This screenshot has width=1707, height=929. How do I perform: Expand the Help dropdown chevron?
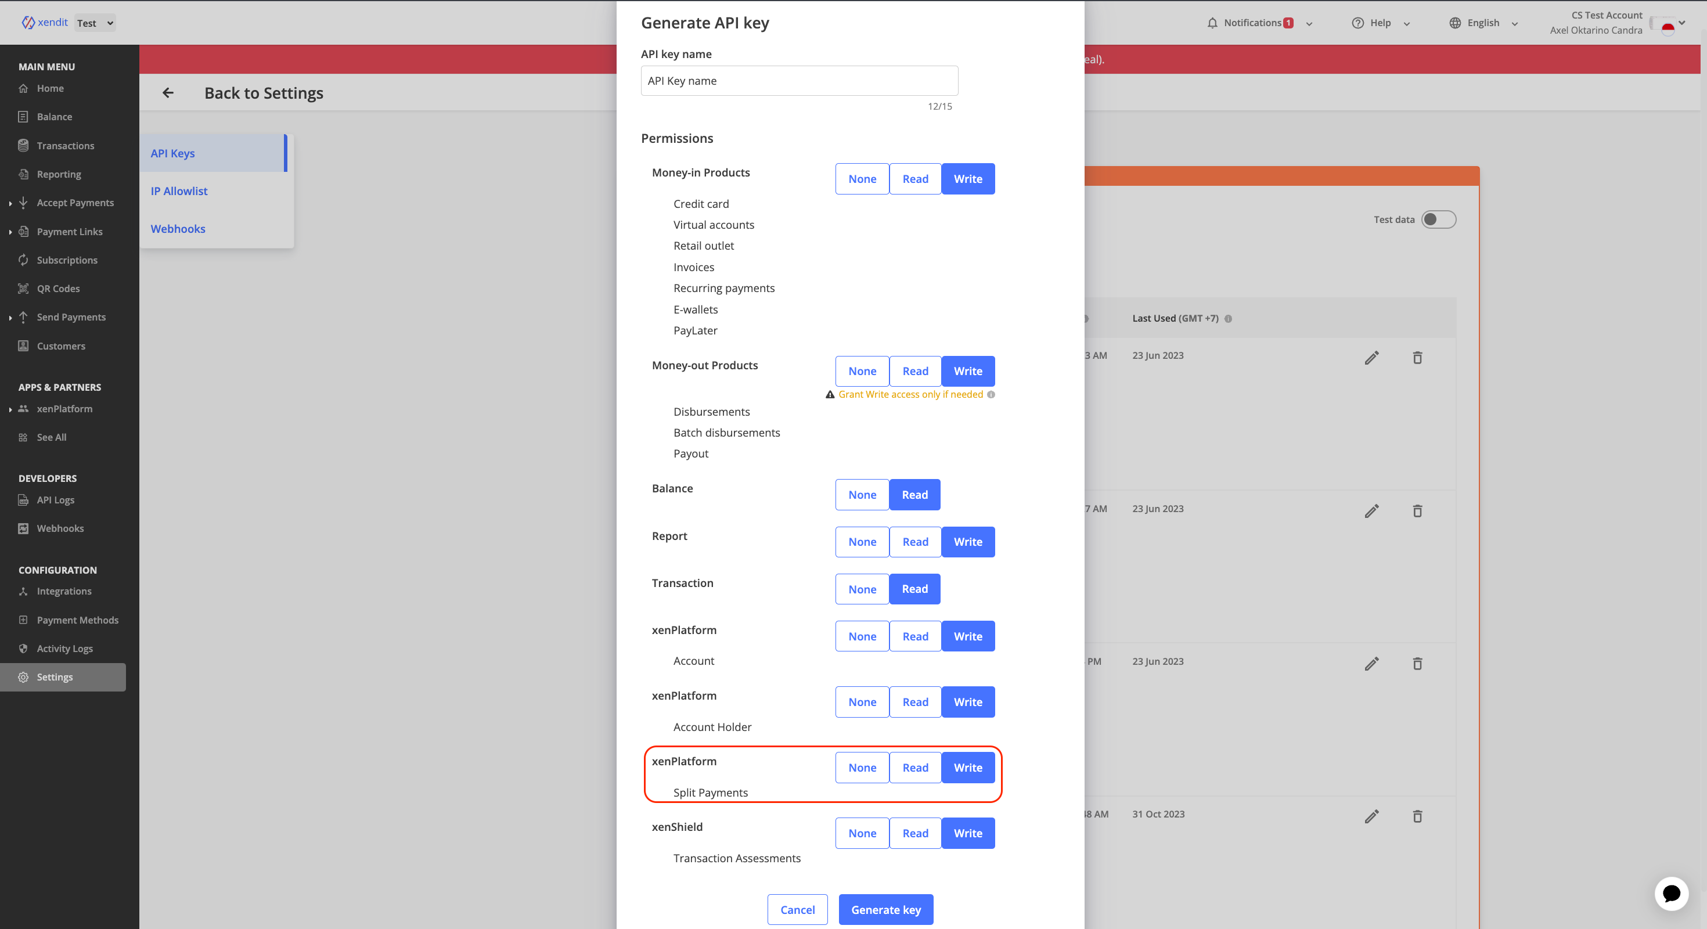(x=1406, y=23)
